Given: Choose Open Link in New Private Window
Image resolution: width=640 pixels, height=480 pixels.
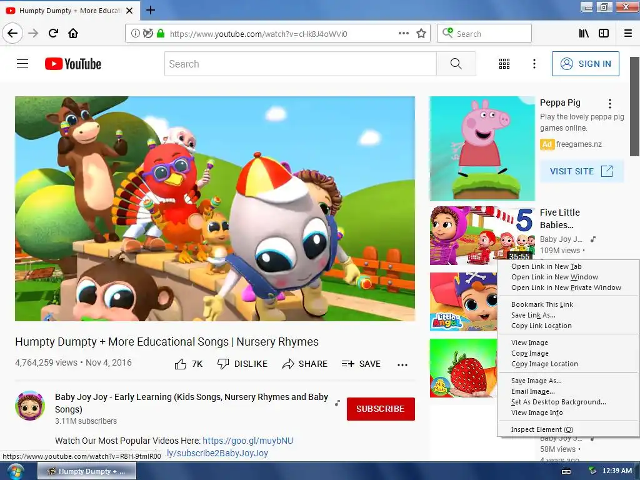Looking at the screenshot, I should point(567,287).
